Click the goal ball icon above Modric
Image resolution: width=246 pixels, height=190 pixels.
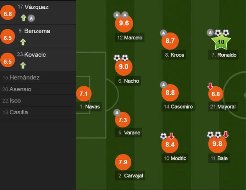coord(163,136)
